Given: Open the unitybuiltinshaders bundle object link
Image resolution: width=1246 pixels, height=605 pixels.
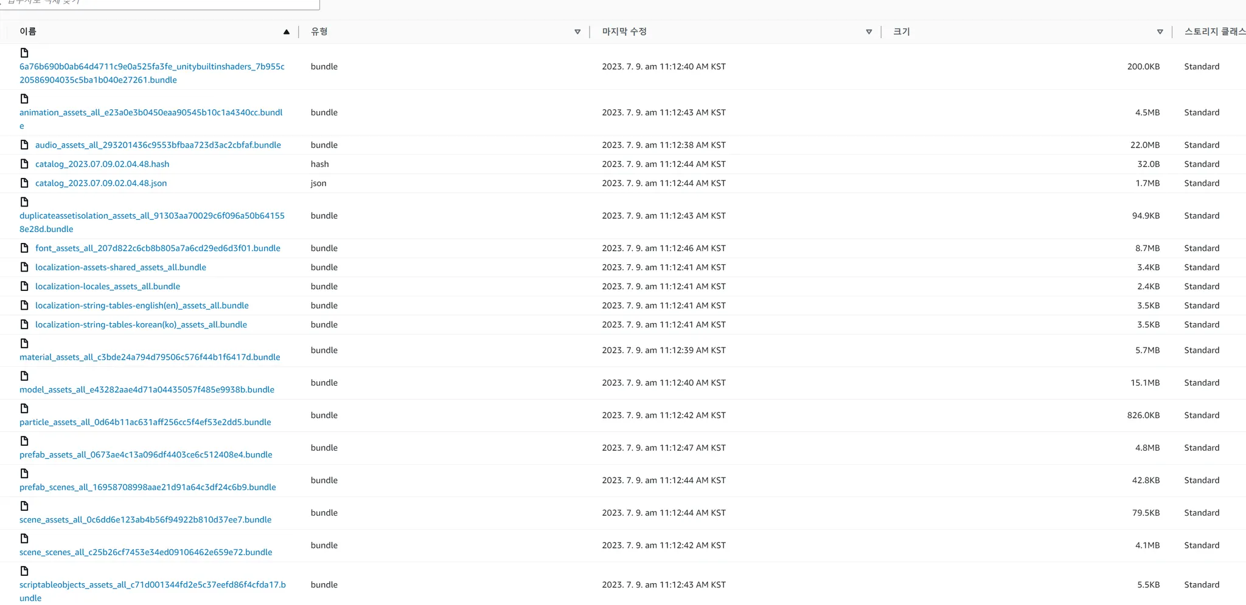Looking at the screenshot, I should (152, 73).
